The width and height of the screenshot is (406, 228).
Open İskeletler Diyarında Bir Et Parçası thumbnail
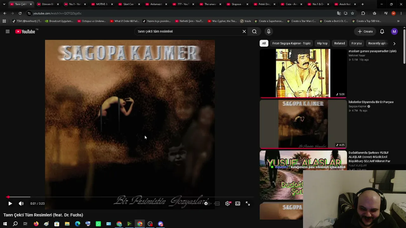[303, 124]
